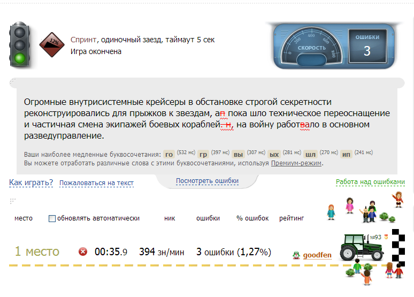The image size is (414, 297).
Task: Click the (532 мс) timing next to го
Action: click(x=186, y=153)
